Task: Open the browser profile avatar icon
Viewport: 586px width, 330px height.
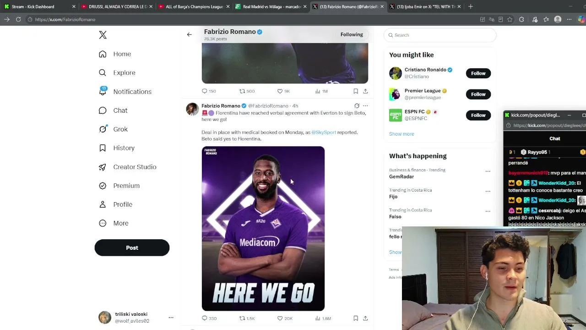Action: (x=558, y=19)
